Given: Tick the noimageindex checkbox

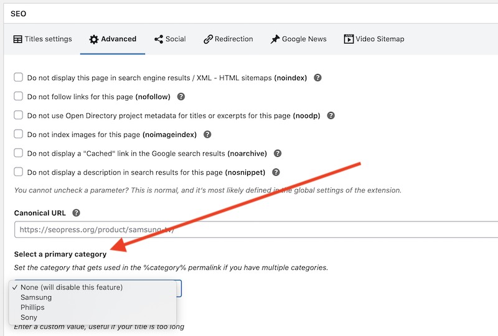Looking at the screenshot, I should pos(19,134).
